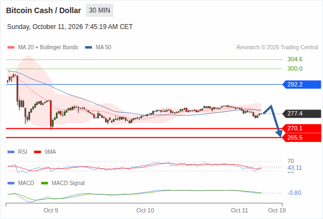Screen dimensions: 323x219
Task: Click the 304.6 resistance level label
Action: [295, 59]
